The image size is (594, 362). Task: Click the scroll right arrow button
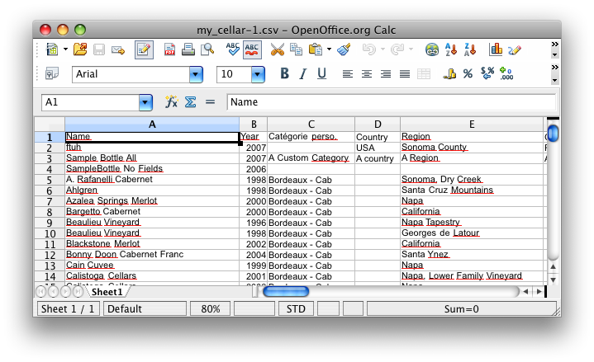(539, 292)
